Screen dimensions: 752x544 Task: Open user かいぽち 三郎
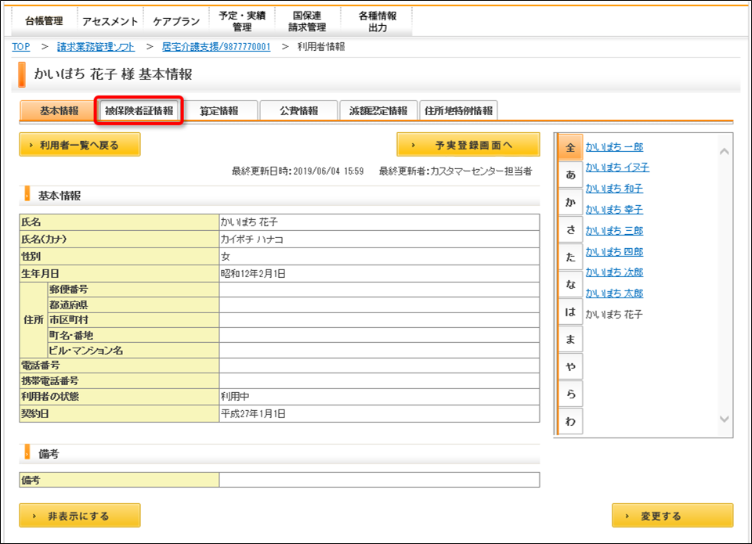tap(614, 231)
